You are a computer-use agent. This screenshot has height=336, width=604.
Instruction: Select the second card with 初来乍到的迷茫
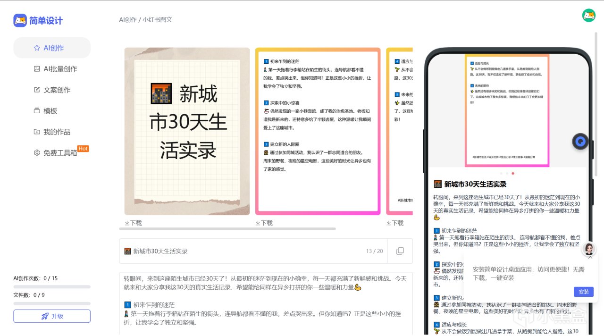point(318,131)
